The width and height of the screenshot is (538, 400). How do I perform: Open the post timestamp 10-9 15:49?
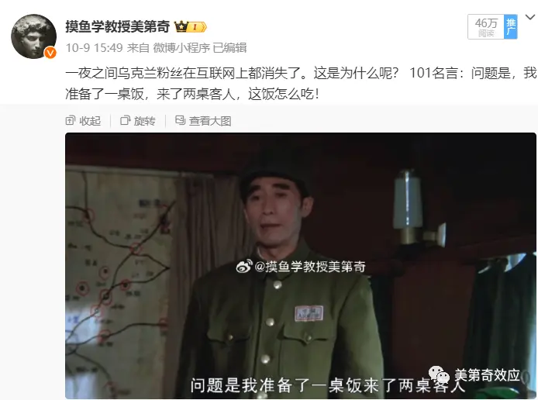(x=94, y=48)
